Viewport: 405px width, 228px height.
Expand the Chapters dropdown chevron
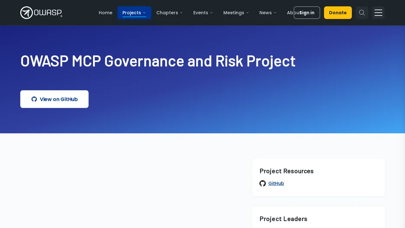(x=181, y=13)
